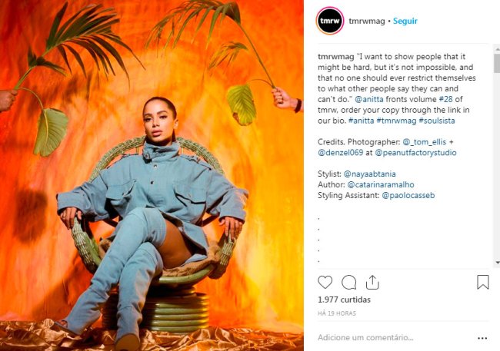Open @peanutfactorystudio profile link

(415, 153)
